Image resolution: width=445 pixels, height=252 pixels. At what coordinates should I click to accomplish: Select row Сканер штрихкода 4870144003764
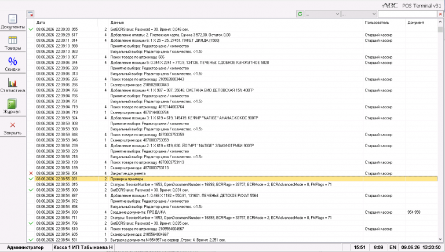coord(232,112)
